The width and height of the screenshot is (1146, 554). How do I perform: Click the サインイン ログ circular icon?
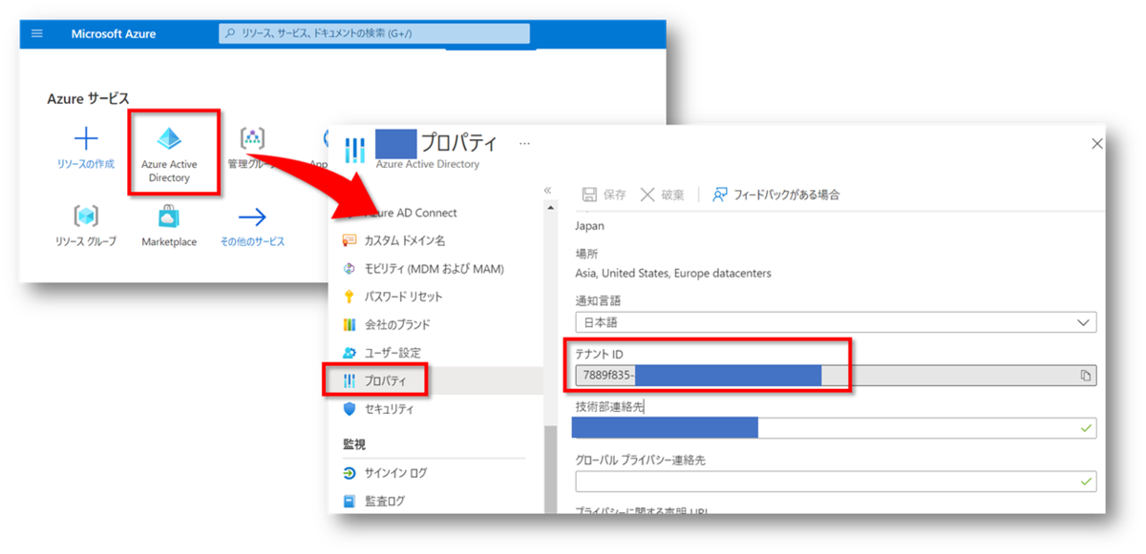[349, 473]
